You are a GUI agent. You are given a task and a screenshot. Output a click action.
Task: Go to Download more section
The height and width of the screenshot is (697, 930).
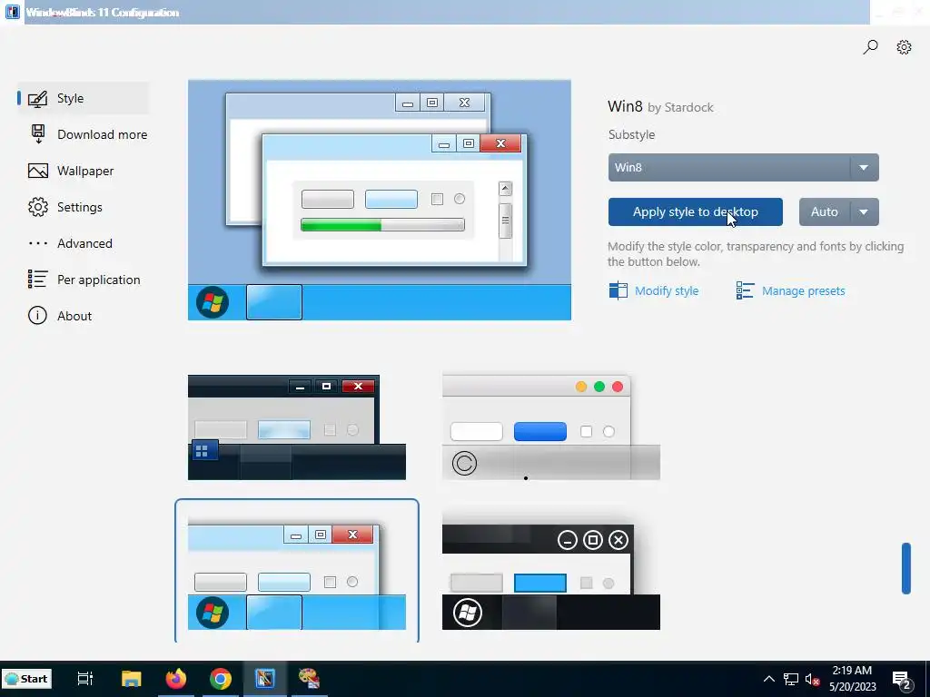click(102, 134)
